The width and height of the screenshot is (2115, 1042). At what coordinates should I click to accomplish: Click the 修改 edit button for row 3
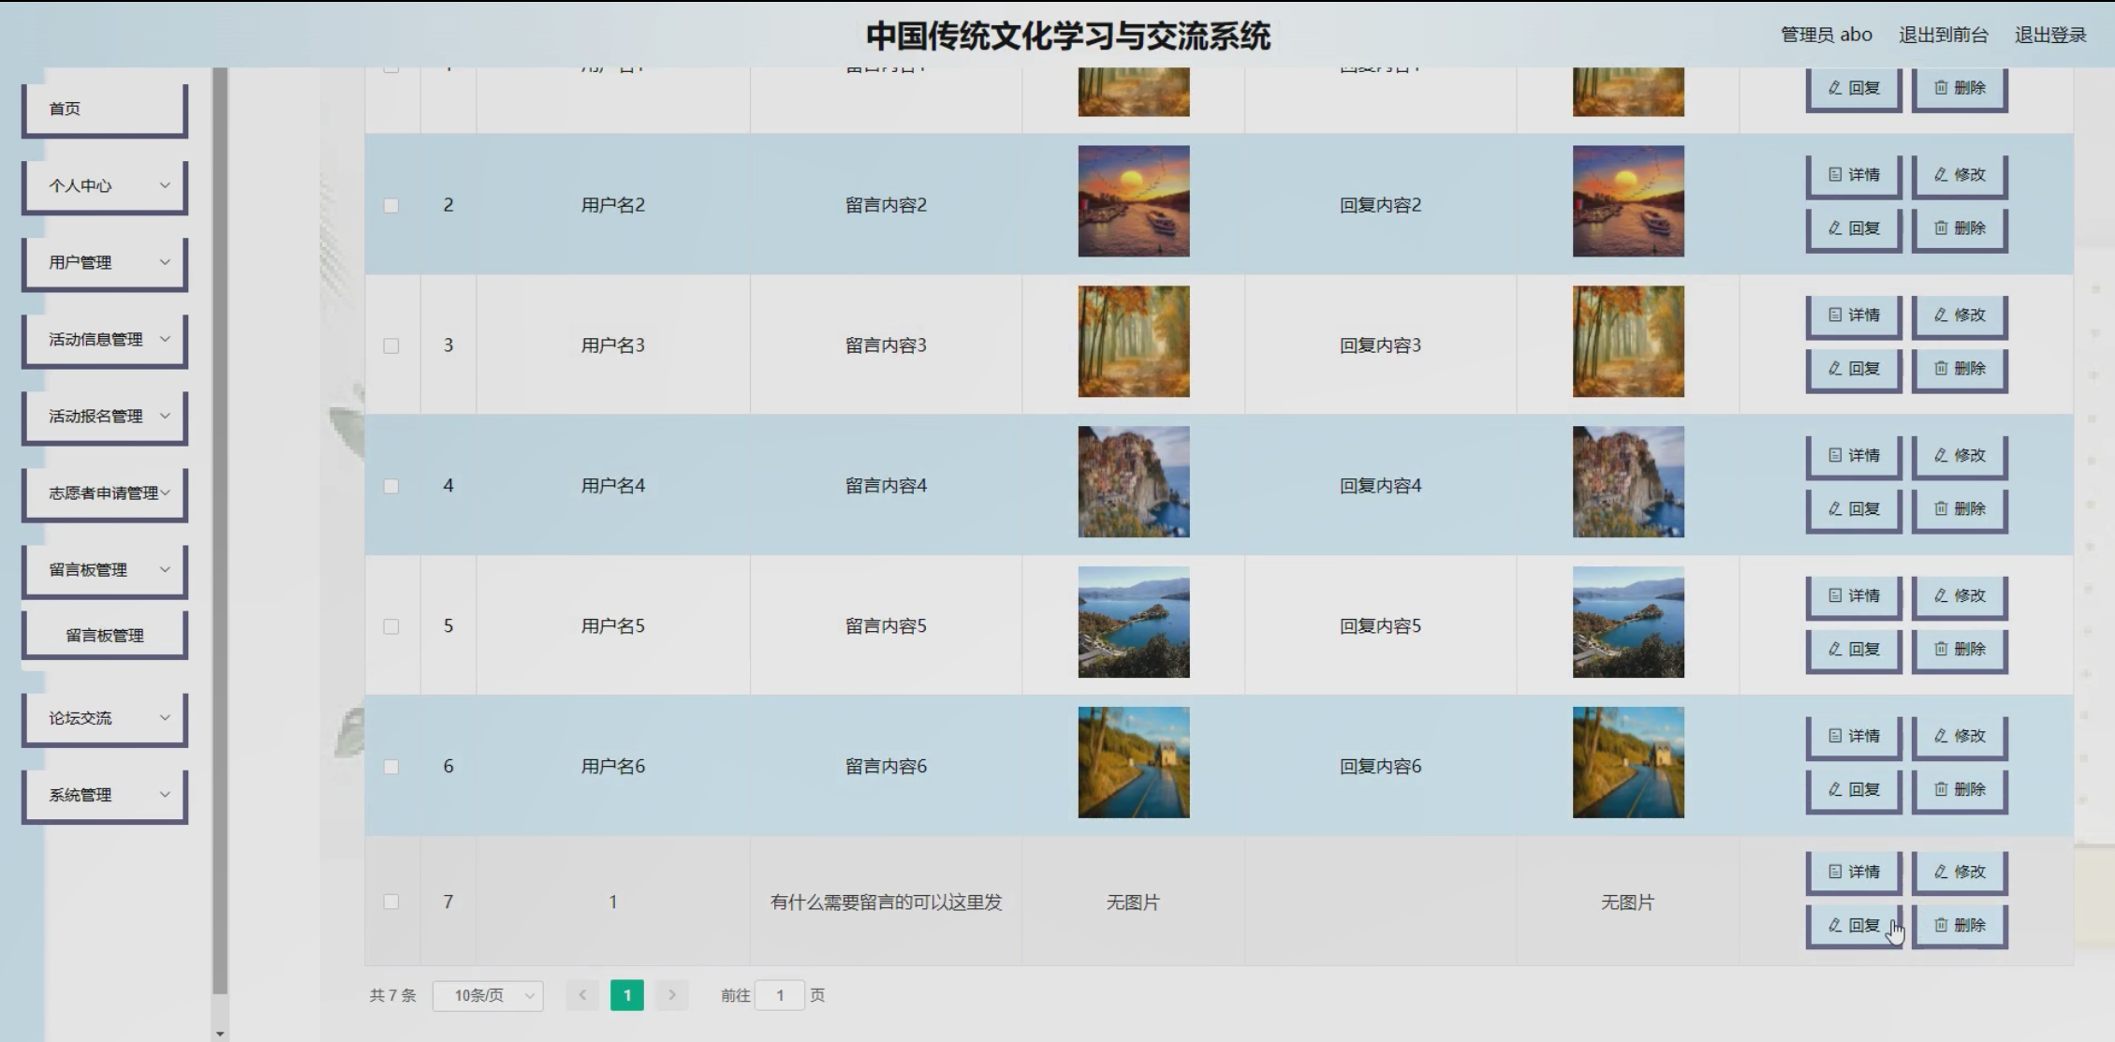pos(1959,316)
